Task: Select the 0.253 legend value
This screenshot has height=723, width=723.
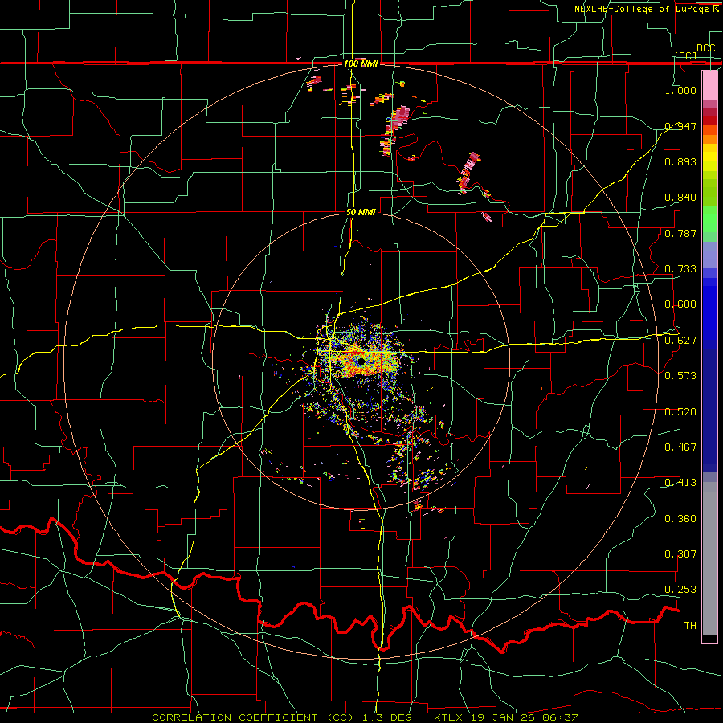Action: [x=680, y=590]
